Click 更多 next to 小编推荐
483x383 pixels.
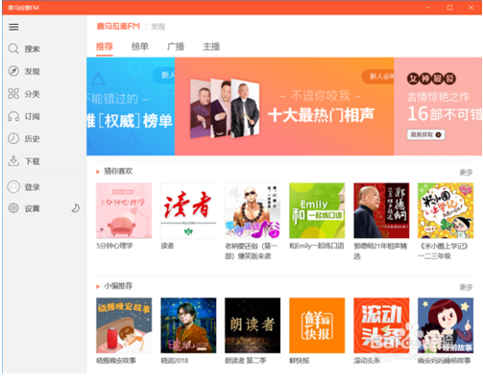tap(466, 287)
